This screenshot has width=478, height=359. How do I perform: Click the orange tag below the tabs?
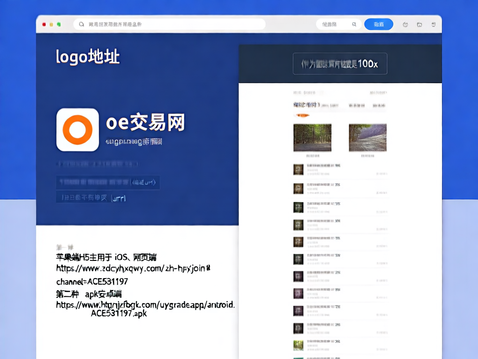pos(301,115)
